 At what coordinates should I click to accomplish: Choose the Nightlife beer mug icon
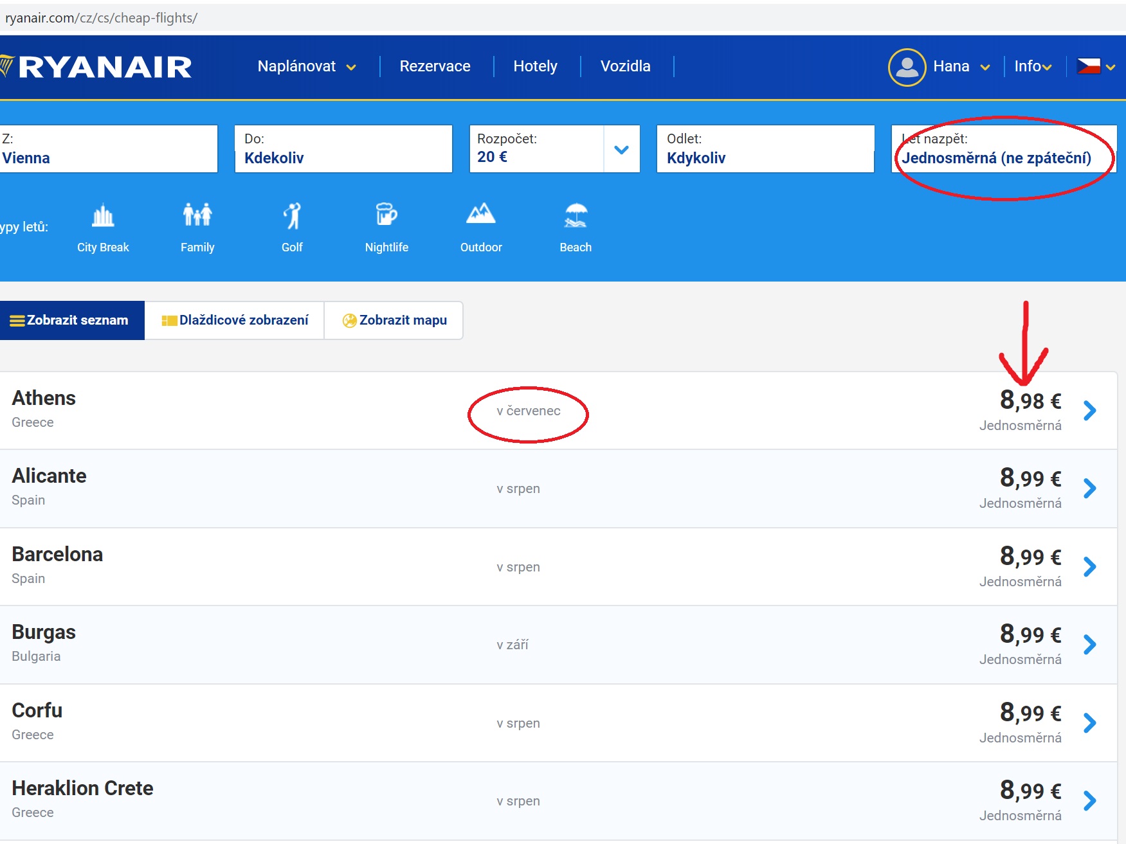point(386,214)
